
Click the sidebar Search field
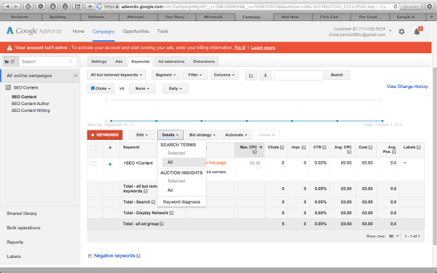tap(48, 61)
